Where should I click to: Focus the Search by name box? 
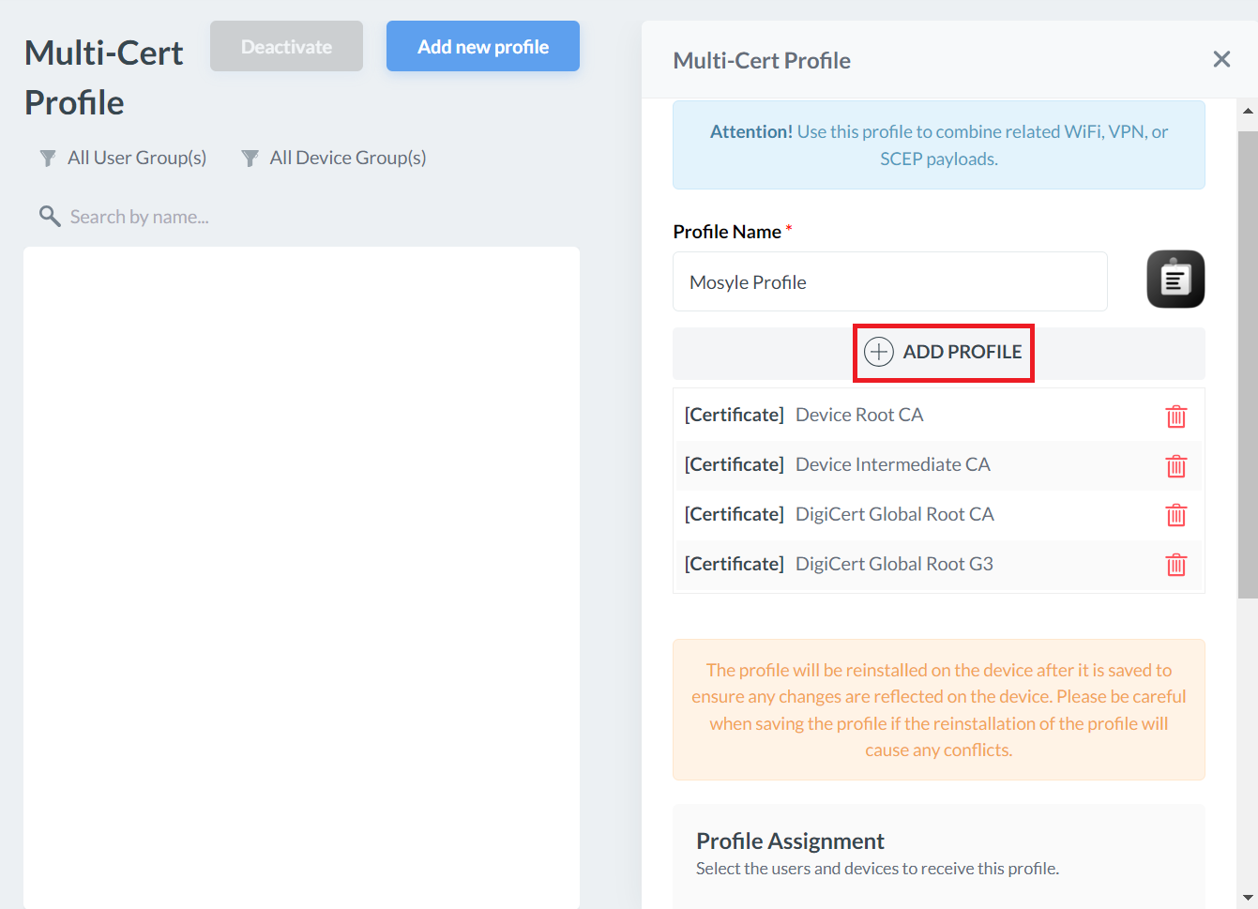coord(139,218)
